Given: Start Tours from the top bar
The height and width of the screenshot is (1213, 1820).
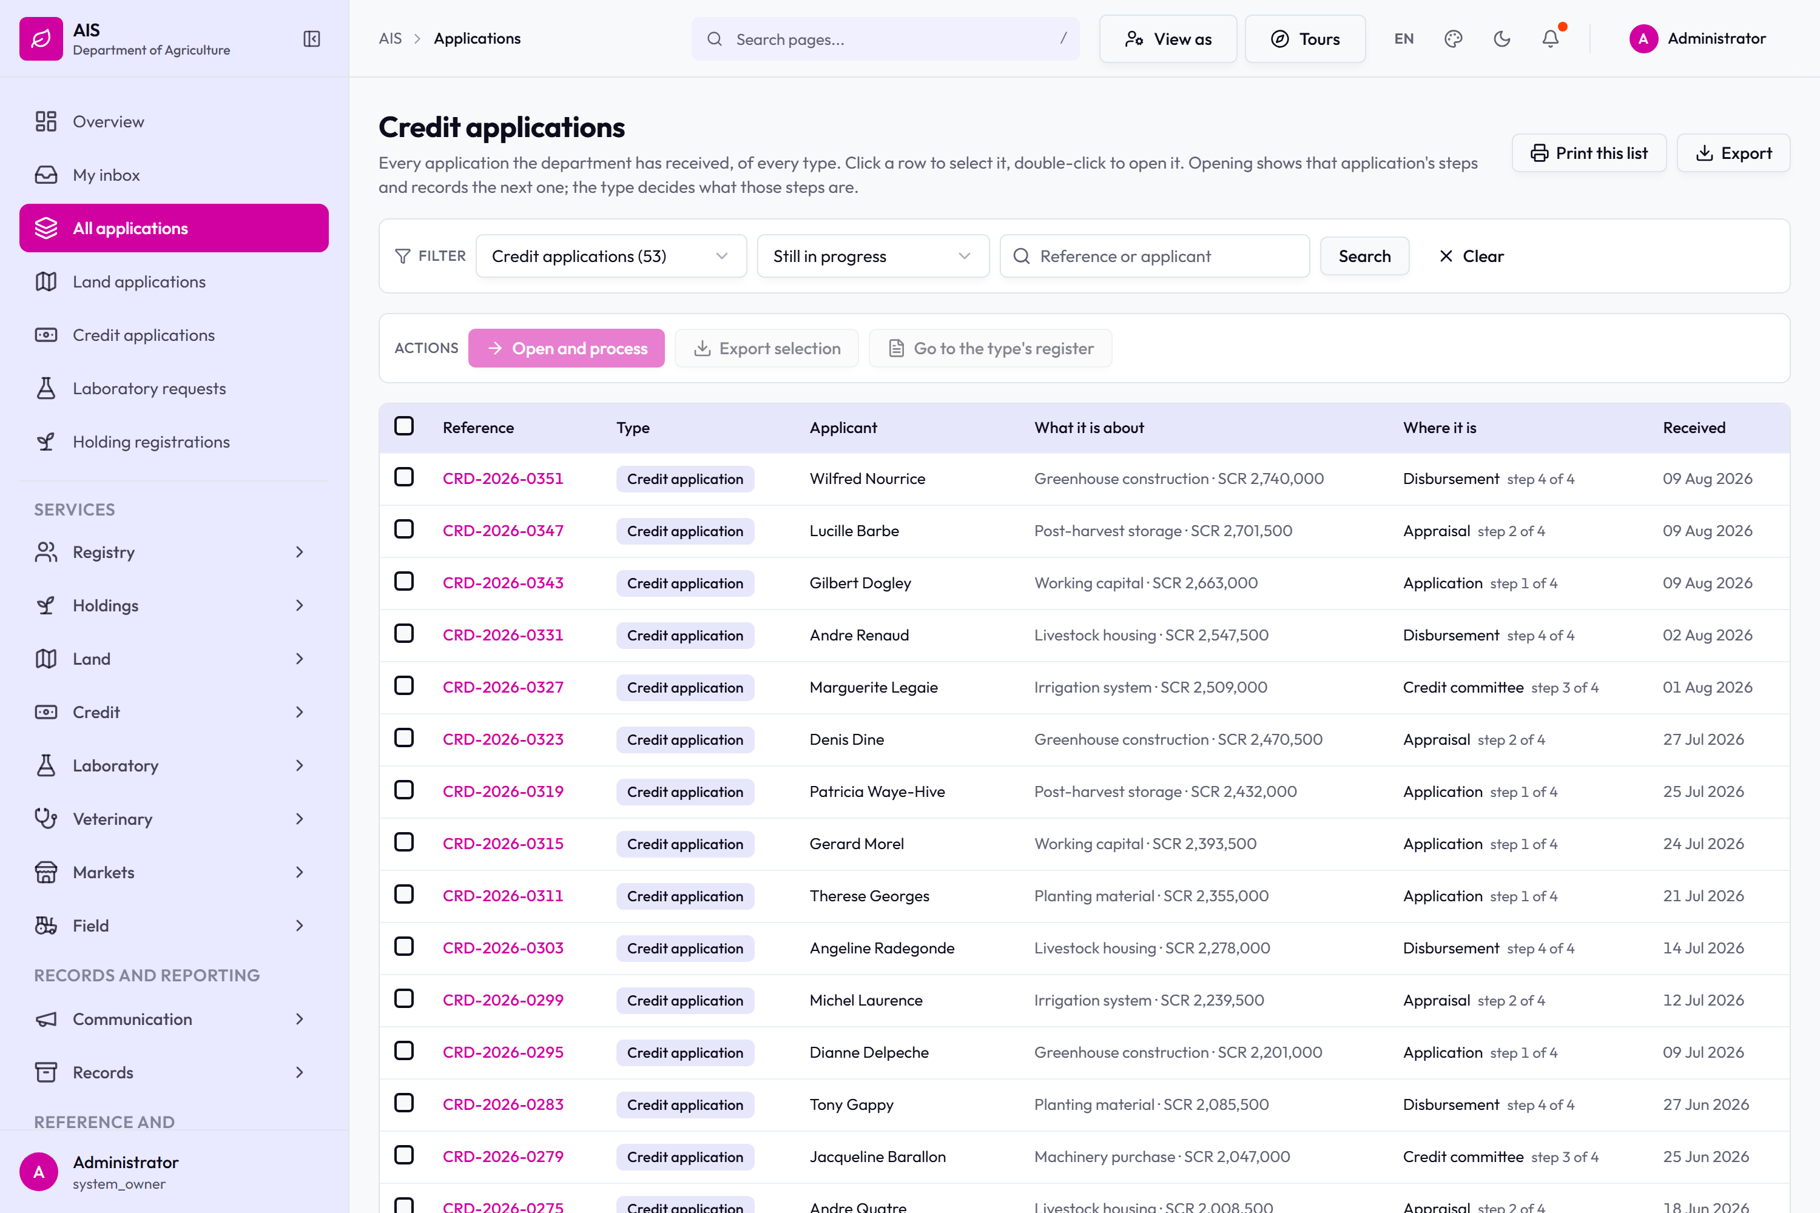Looking at the screenshot, I should 1305,39.
